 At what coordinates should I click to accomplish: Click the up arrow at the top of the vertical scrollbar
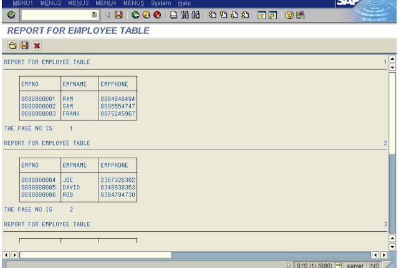[392, 59]
